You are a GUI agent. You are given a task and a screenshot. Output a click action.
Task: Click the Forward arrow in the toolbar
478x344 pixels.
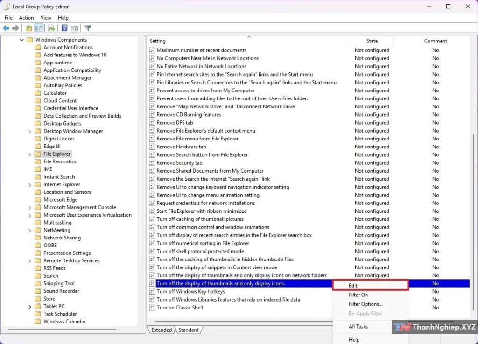pos(15,28)
